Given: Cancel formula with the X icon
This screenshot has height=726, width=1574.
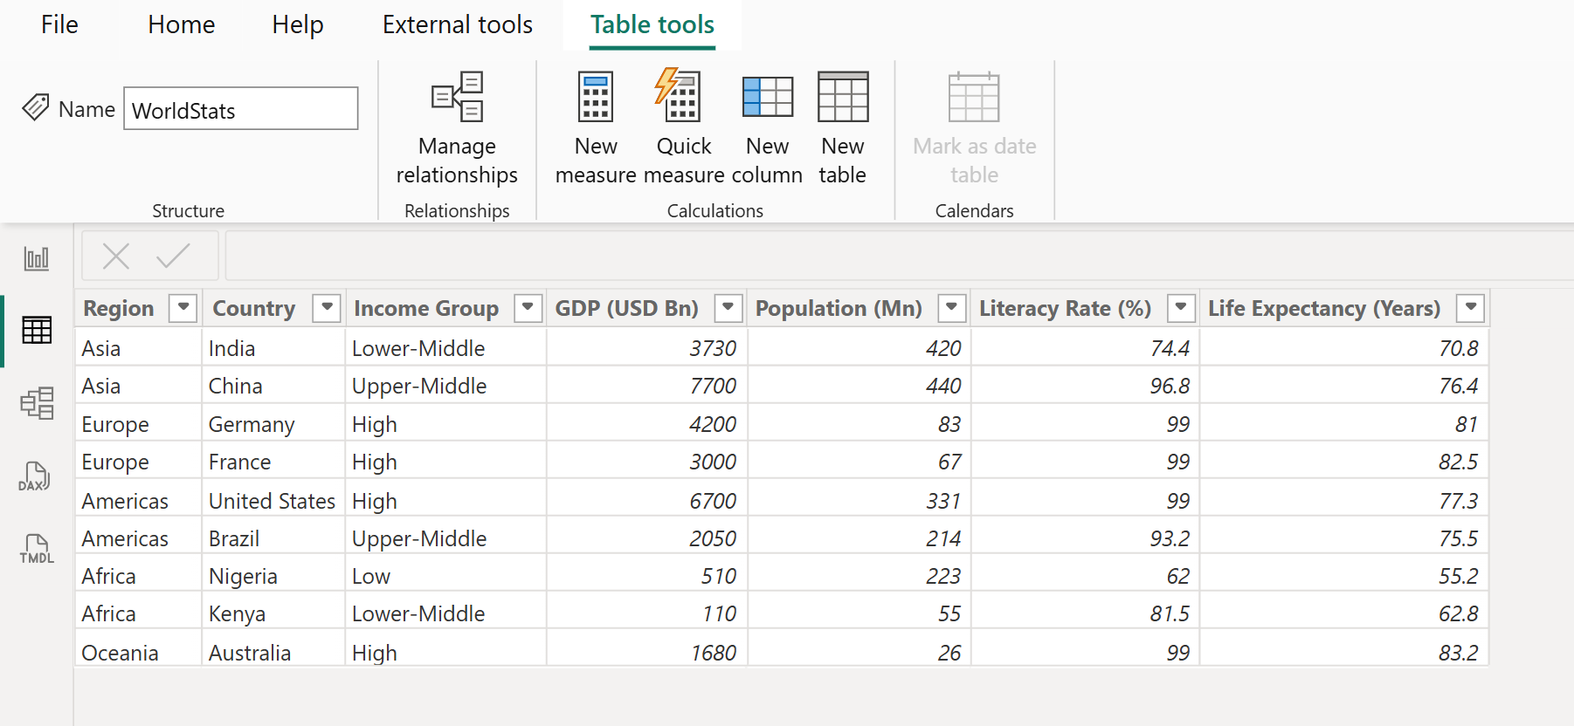Looking at the screenshot, I should [116, 257].
